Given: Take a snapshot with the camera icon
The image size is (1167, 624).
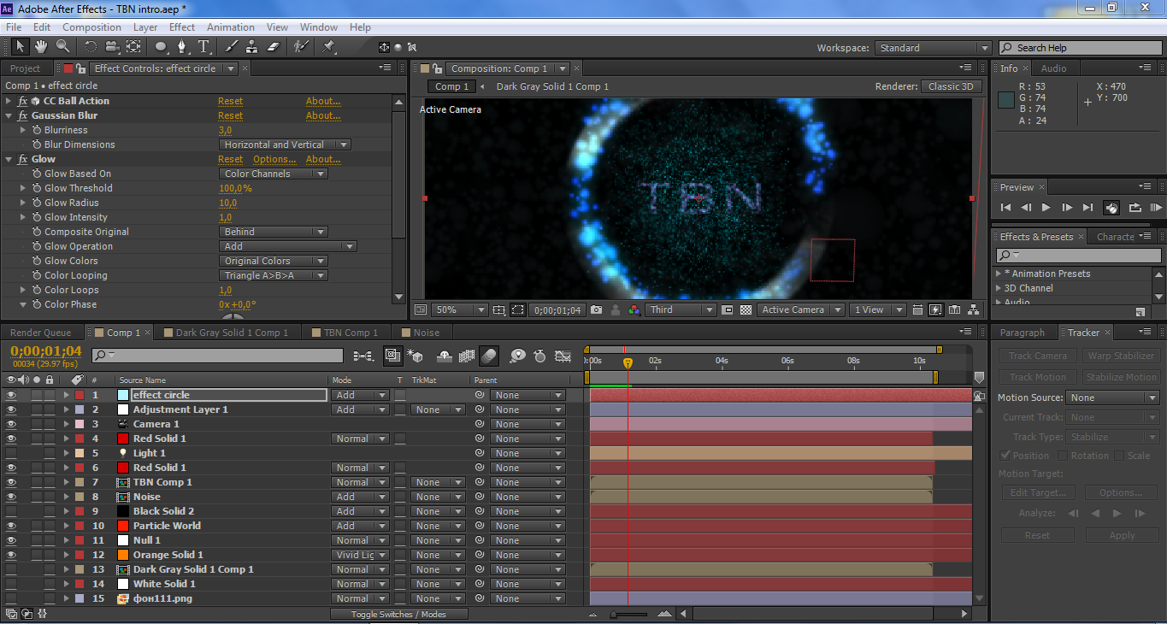Looking at the screenshot, I should click(596, 310).
